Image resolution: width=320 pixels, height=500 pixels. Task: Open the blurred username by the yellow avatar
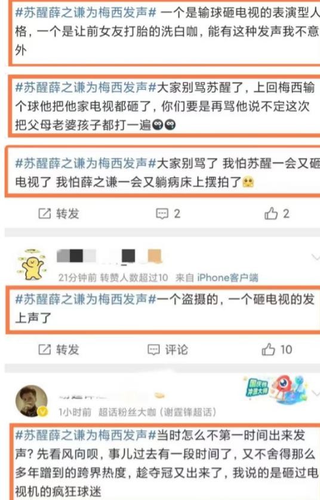109,257
